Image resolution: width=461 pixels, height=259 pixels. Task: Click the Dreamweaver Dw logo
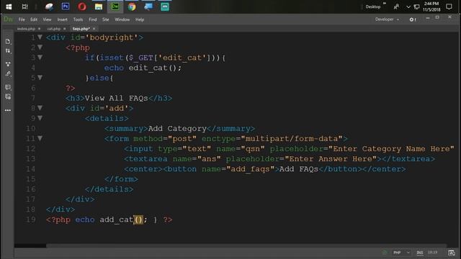8,19
